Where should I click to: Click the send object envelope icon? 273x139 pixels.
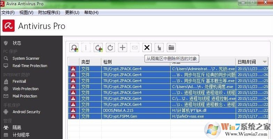tap(135, 47)
